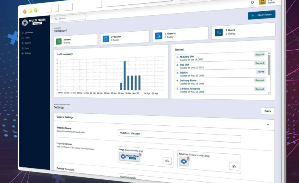Click Recent list scroll down arrow
This screenshot has height=183, width=299.
point(268,93)
